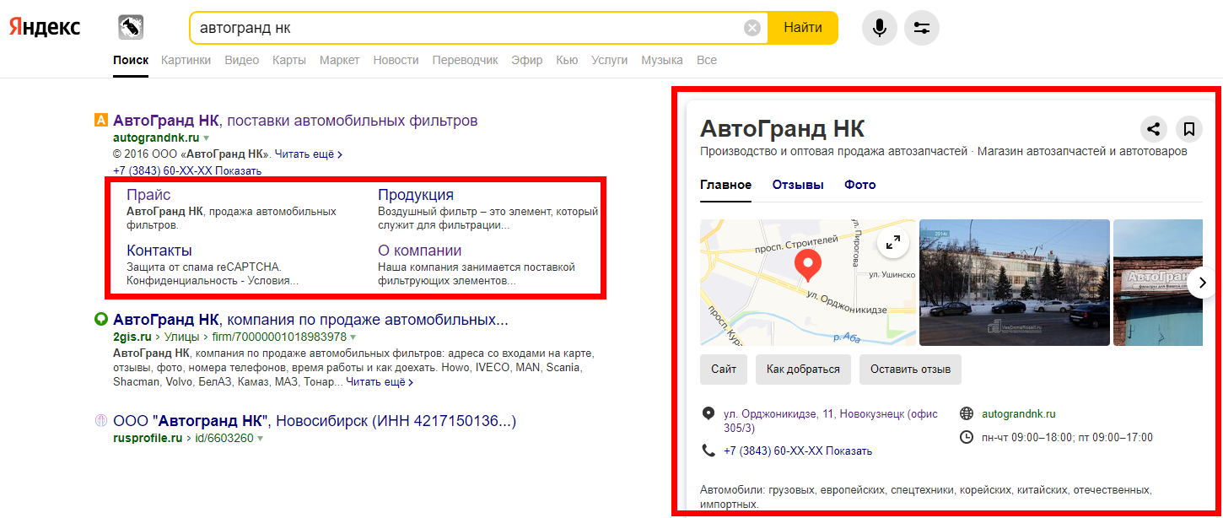Select the Поиск search tab
Screen dimensions: 1223x518
coord(131,60)
